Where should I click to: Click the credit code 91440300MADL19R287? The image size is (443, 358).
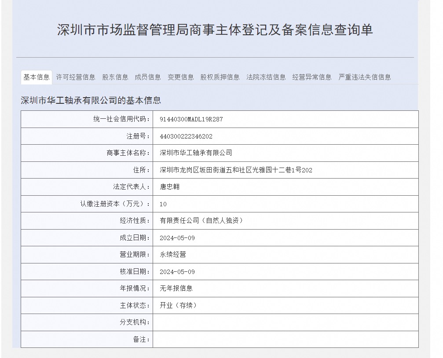[x=191, y=119]
